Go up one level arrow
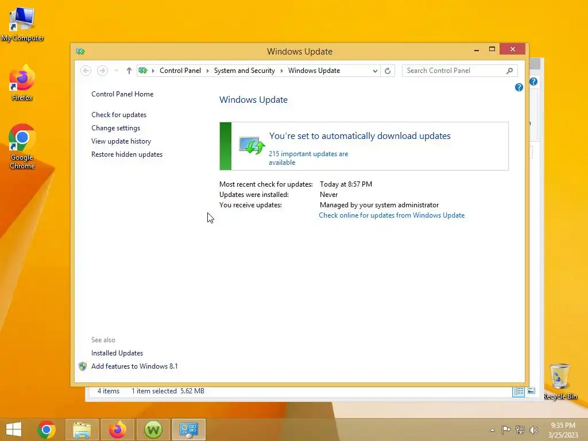 [129, 71]
